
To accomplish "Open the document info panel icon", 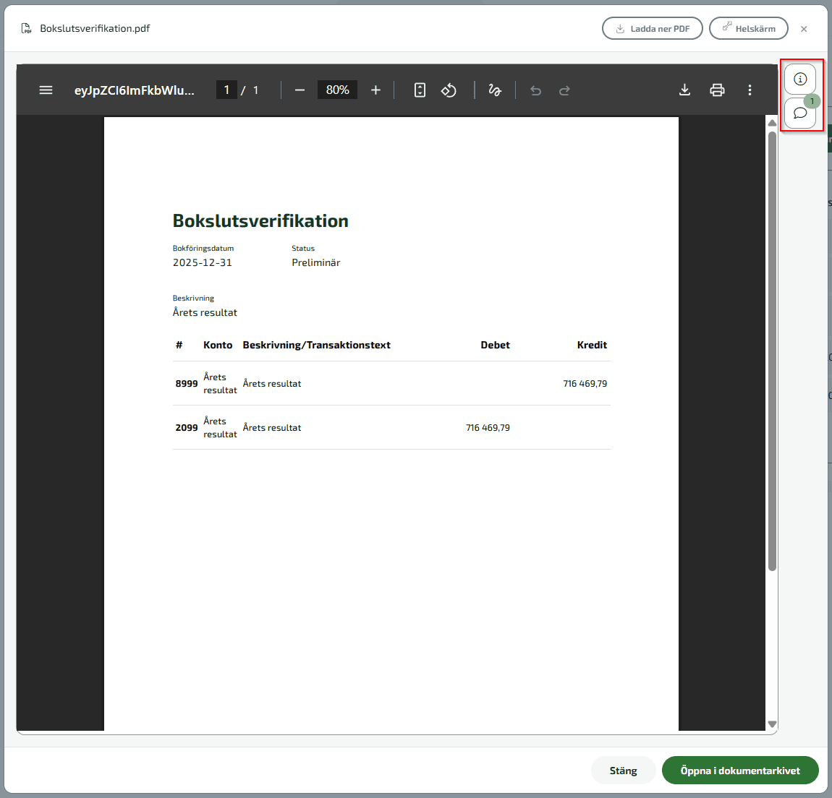I will [x=800, y=78].
